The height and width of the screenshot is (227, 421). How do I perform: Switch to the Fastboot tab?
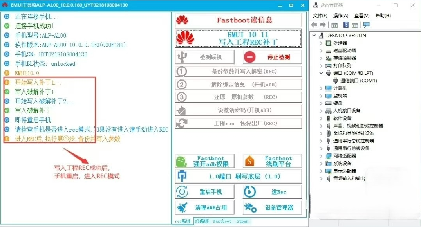pos(222,221)
